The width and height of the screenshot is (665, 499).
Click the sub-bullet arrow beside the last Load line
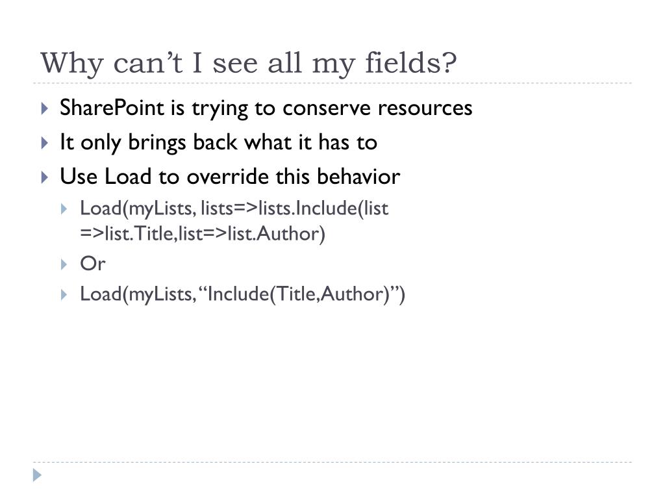click(64, 294)
